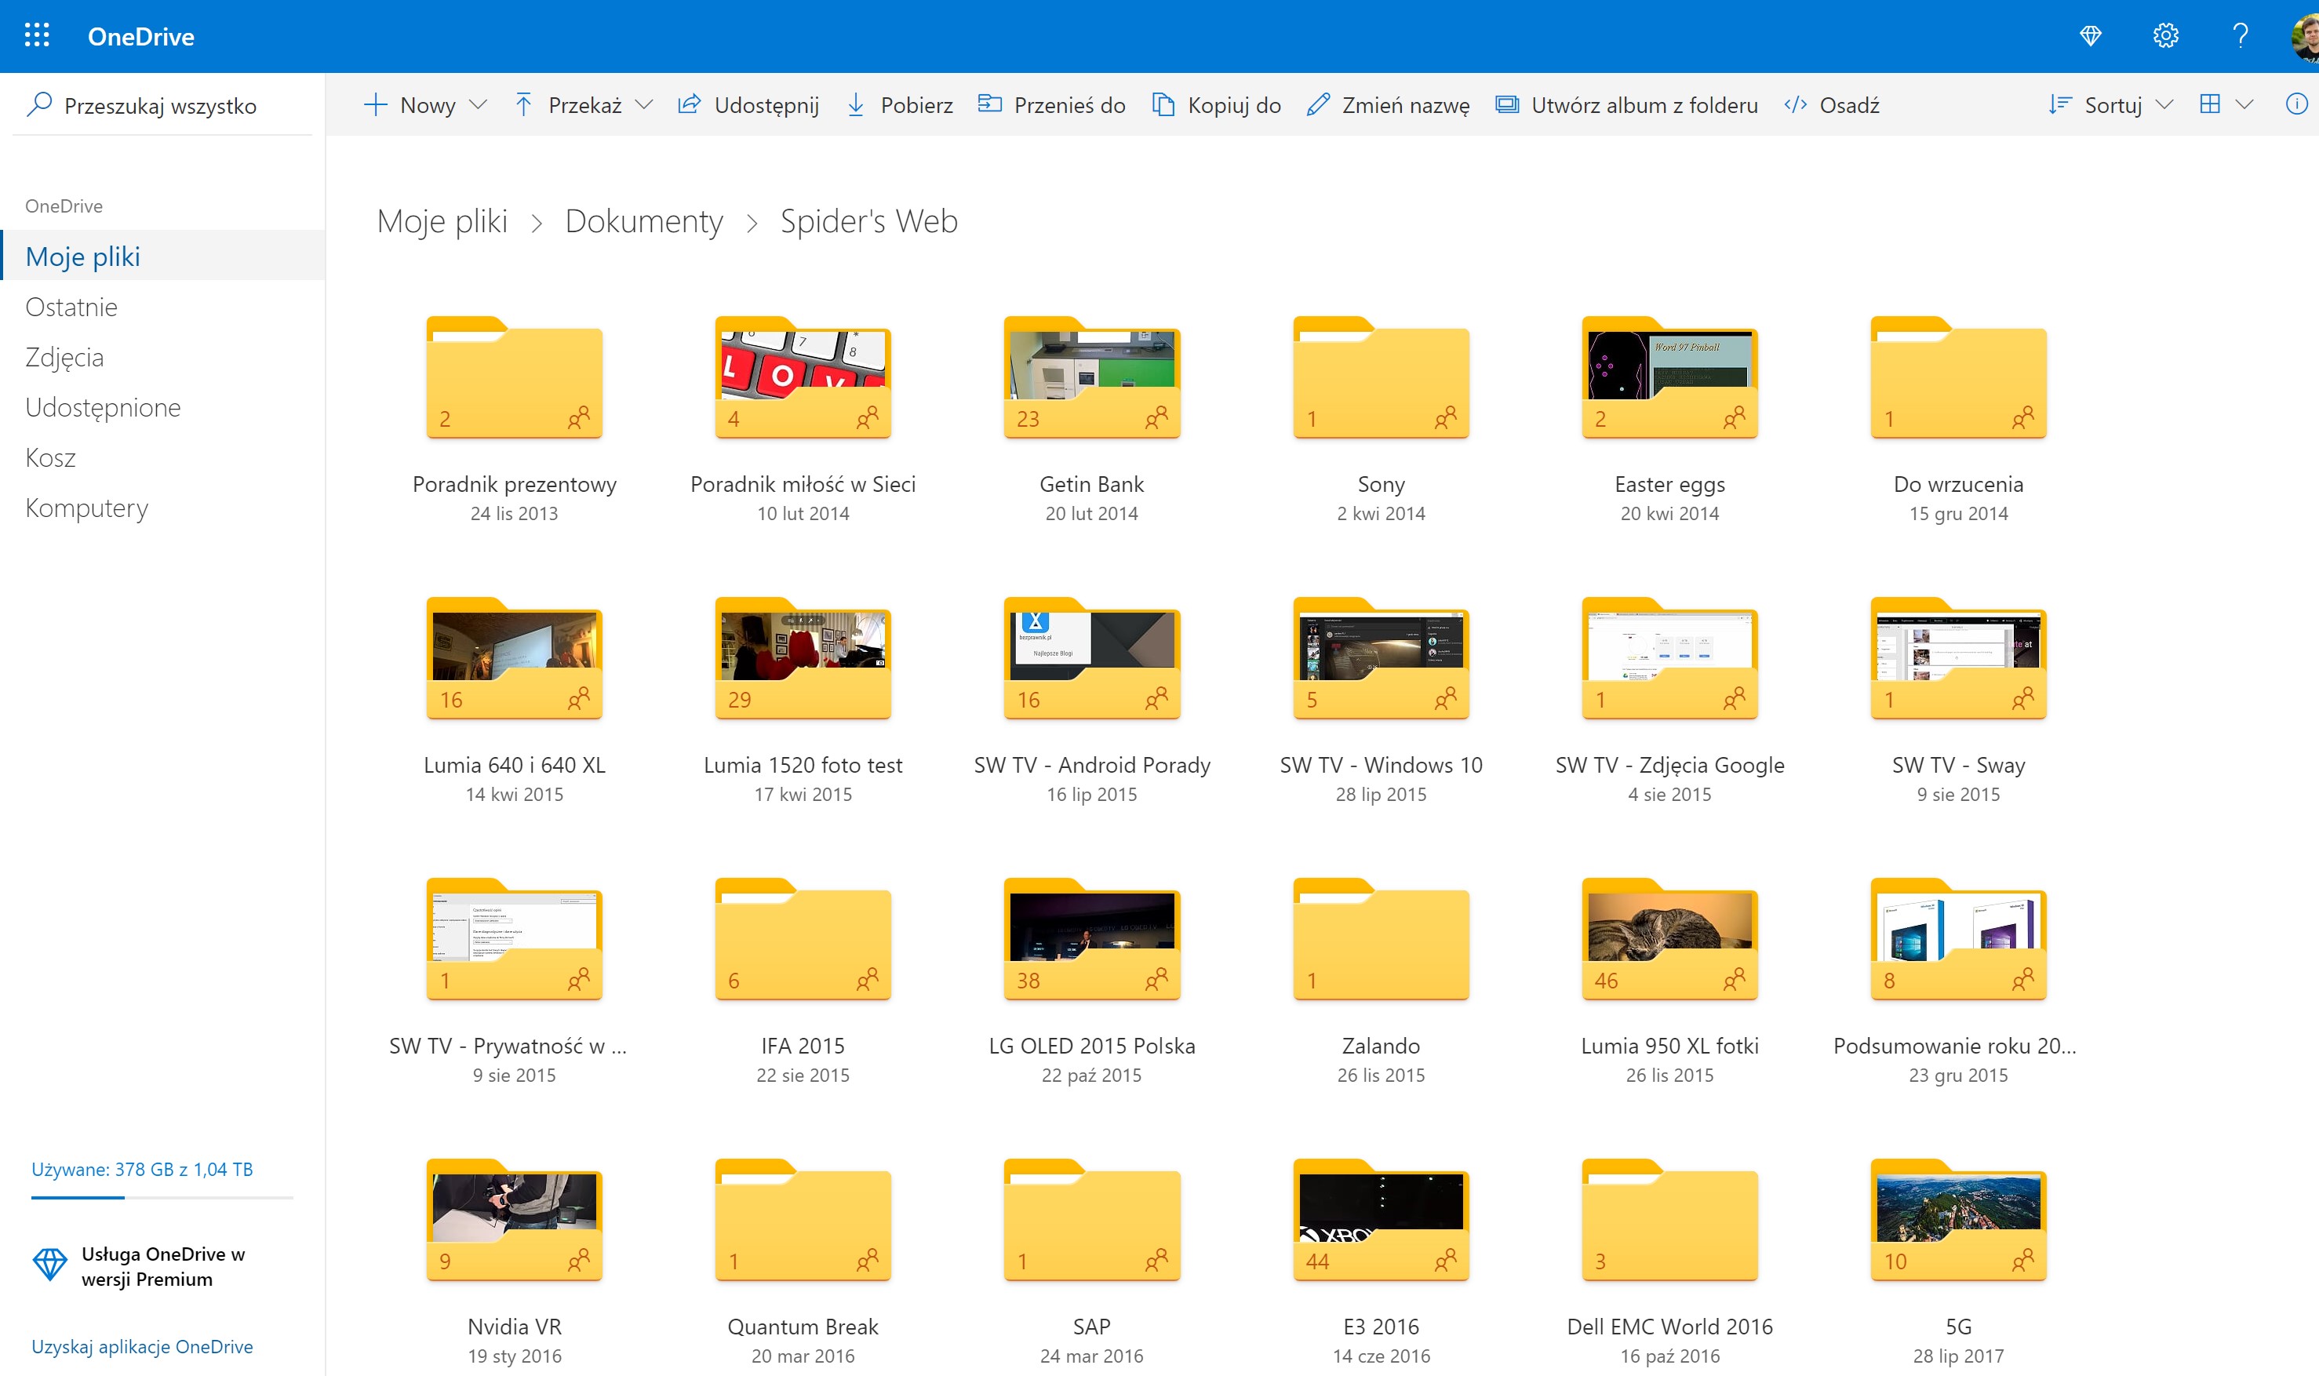Go to Moje pliki breadcrumb
This screenshot has width=2319, height=1376.
(442, 221)
